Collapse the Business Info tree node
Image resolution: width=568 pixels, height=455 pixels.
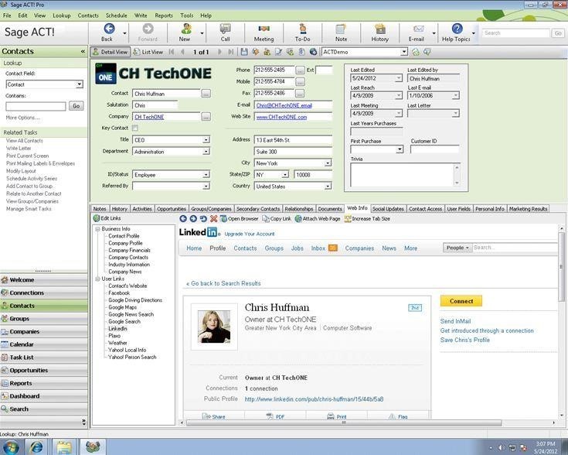97,229
